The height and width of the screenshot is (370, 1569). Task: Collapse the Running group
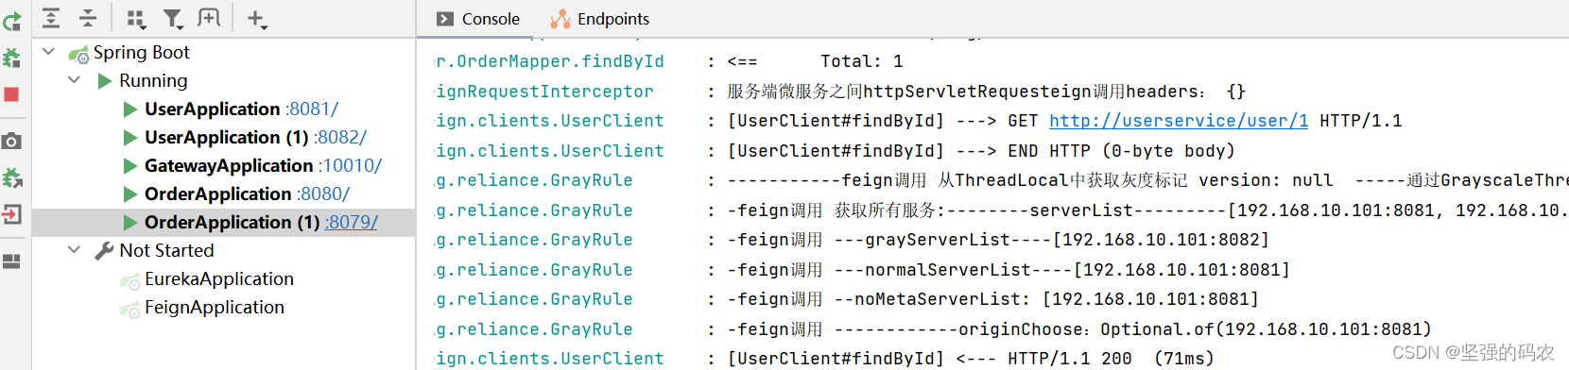point(74,80)
